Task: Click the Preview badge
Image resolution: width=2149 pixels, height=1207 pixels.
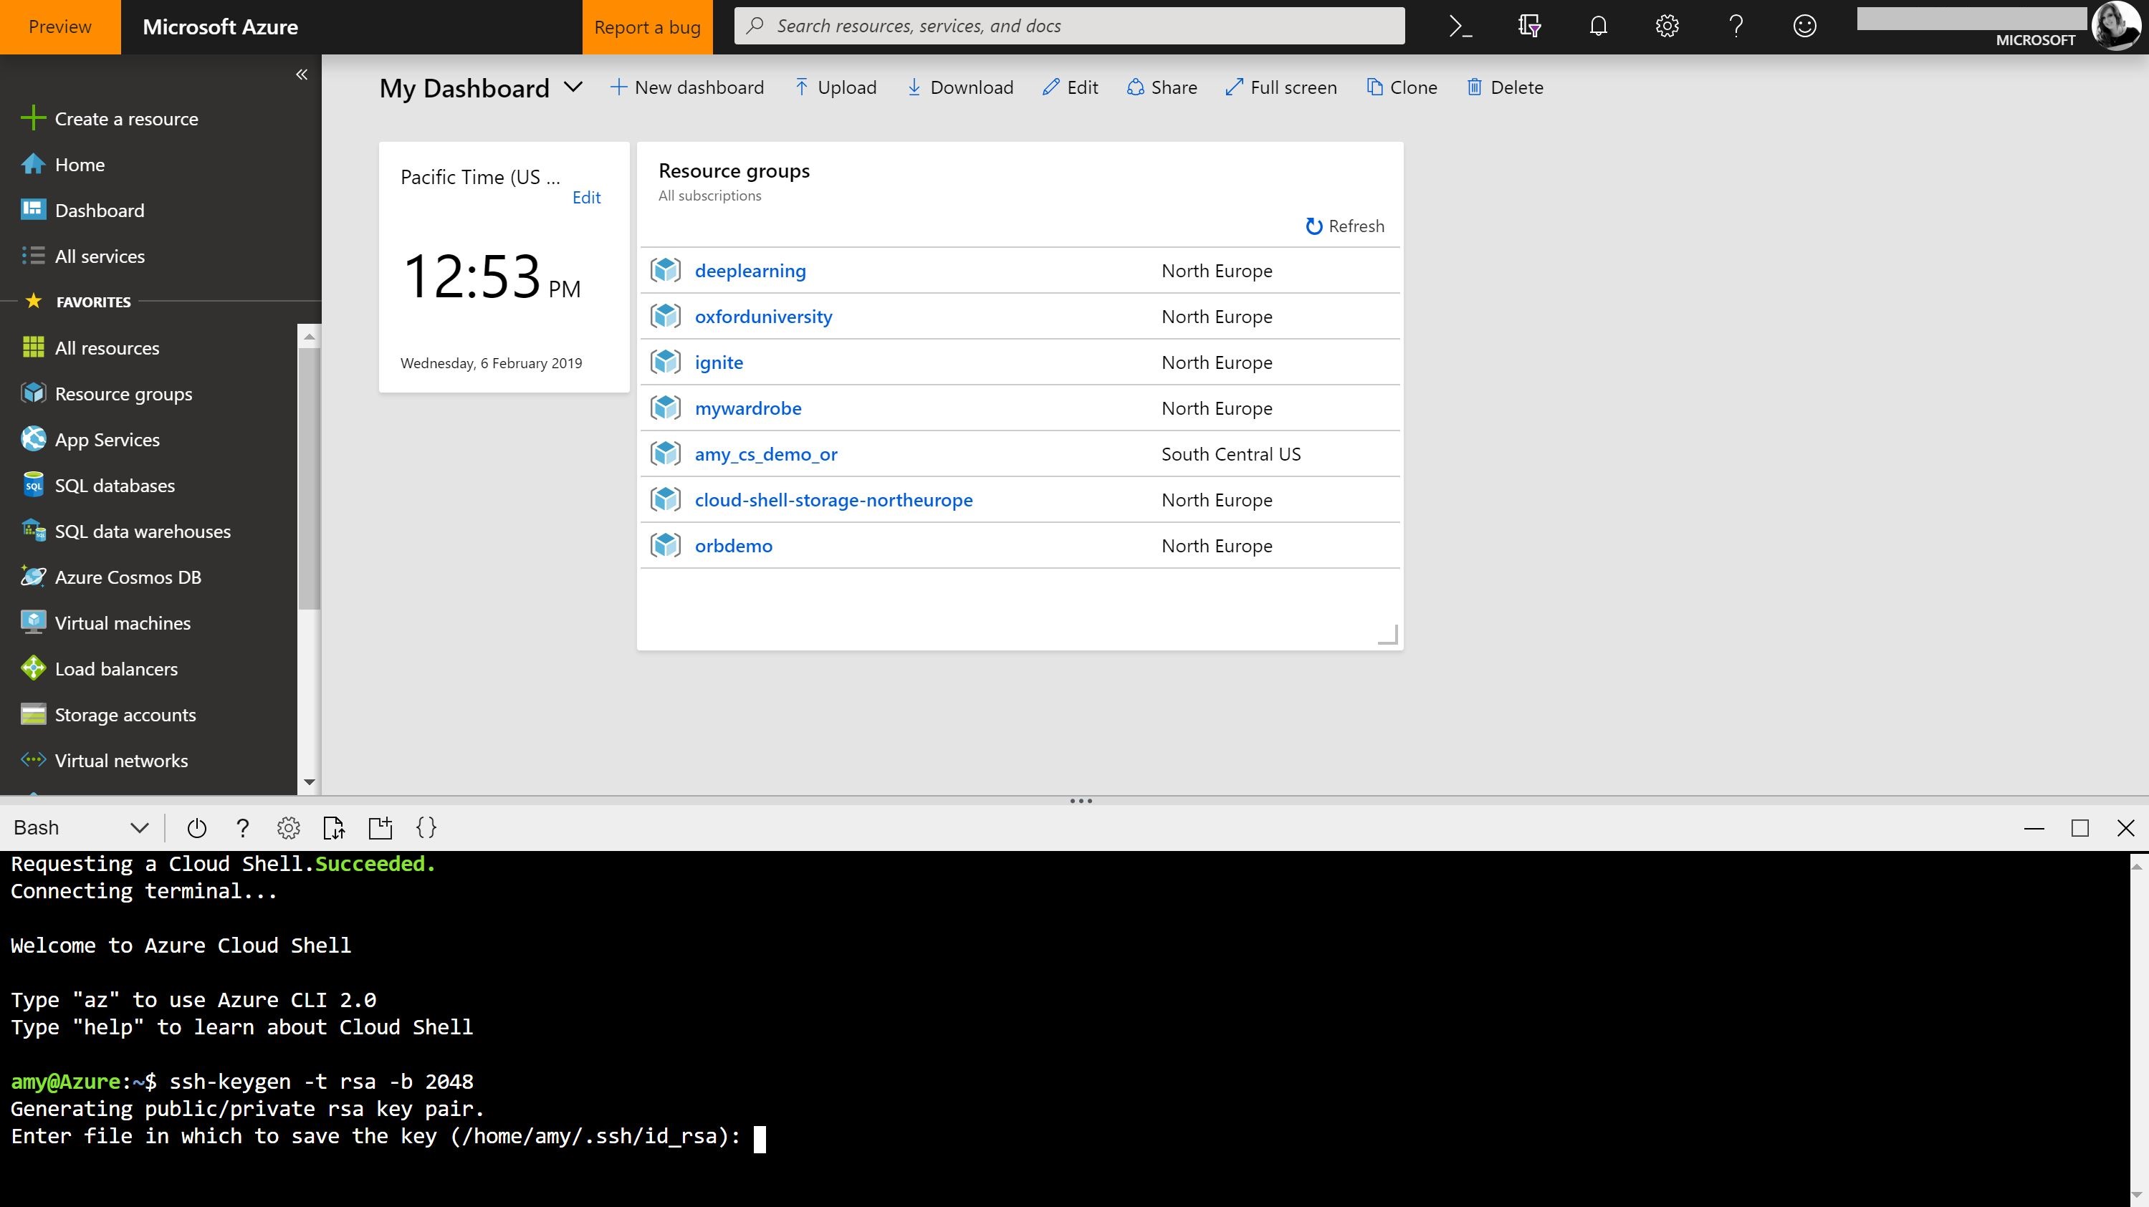Action: point(60,27)
